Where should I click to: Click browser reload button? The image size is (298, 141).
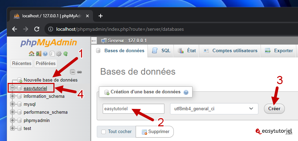coord(37,29)
